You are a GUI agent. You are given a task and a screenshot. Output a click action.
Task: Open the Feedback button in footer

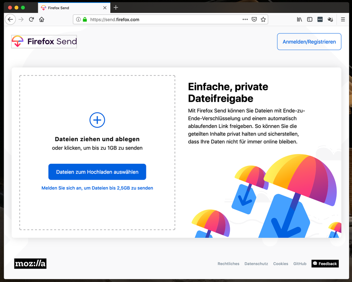[x=325, y=264]
